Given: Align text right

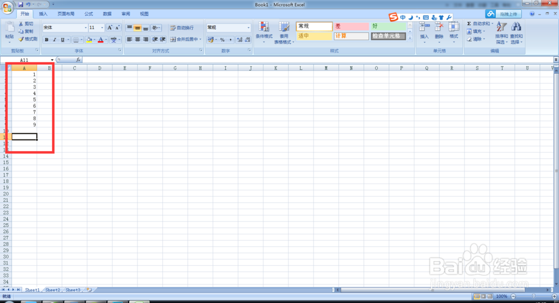Looking at the screenshot, I should point(145,40).
